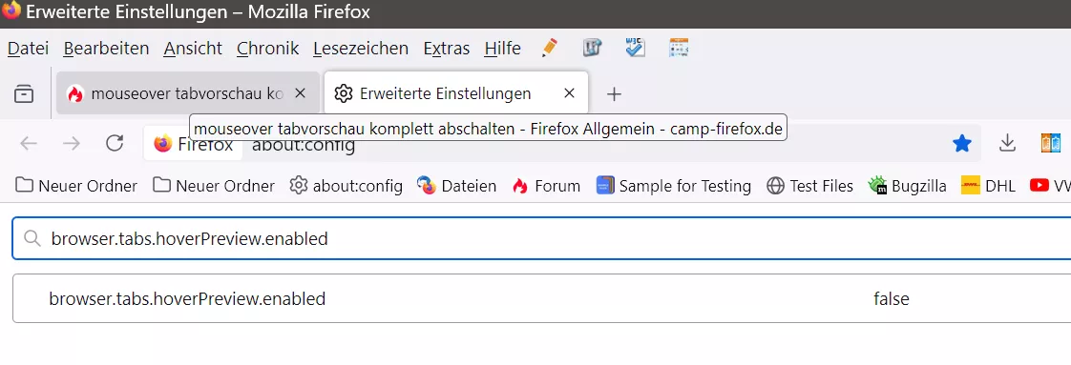Open the Sample for Testing bookmark

point(674,186)
